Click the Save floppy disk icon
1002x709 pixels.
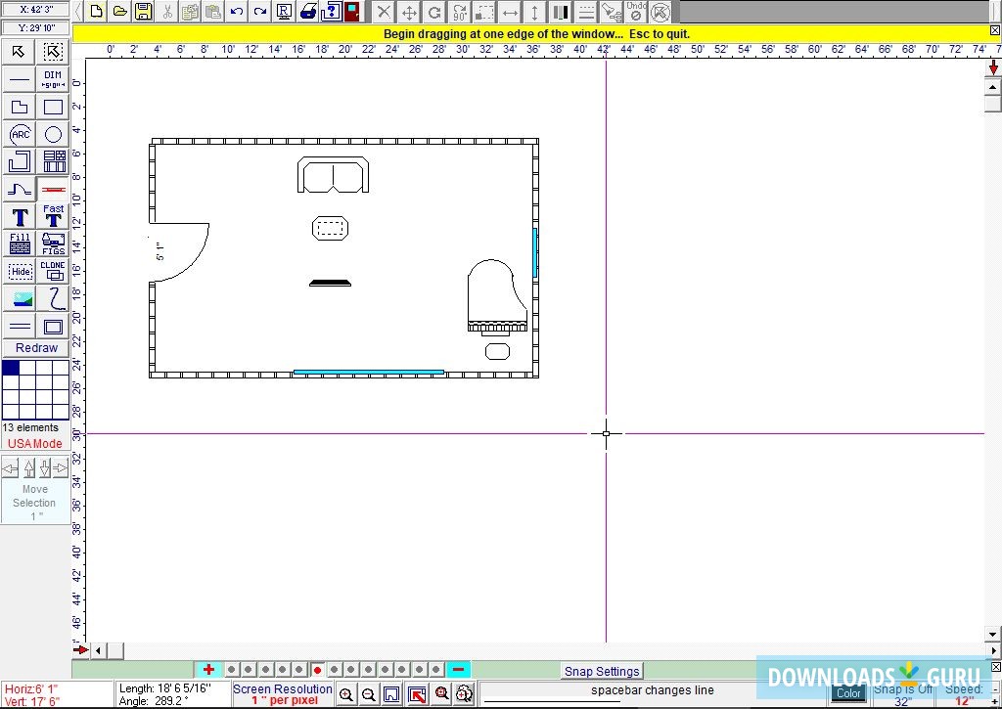coord(144,12)
